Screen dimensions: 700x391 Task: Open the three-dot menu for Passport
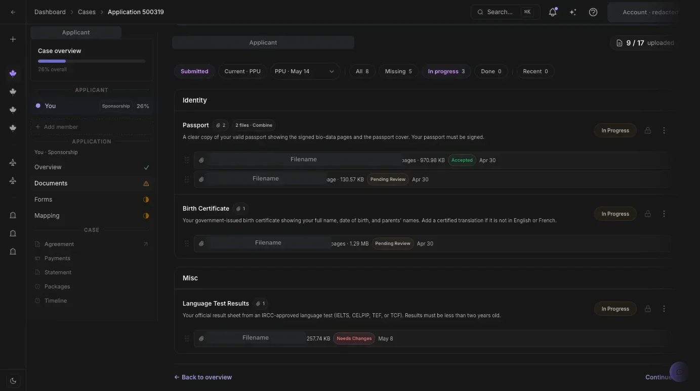pos(664,130)
